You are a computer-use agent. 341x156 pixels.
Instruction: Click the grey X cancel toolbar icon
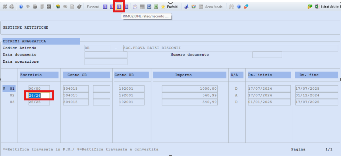tap(5, 7)
